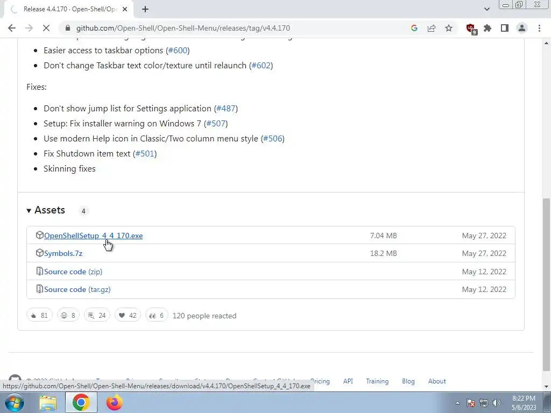Open the Training footer link
Viewport: 551px width, 413px height.
pyautogui.click(x=377, y=381)
